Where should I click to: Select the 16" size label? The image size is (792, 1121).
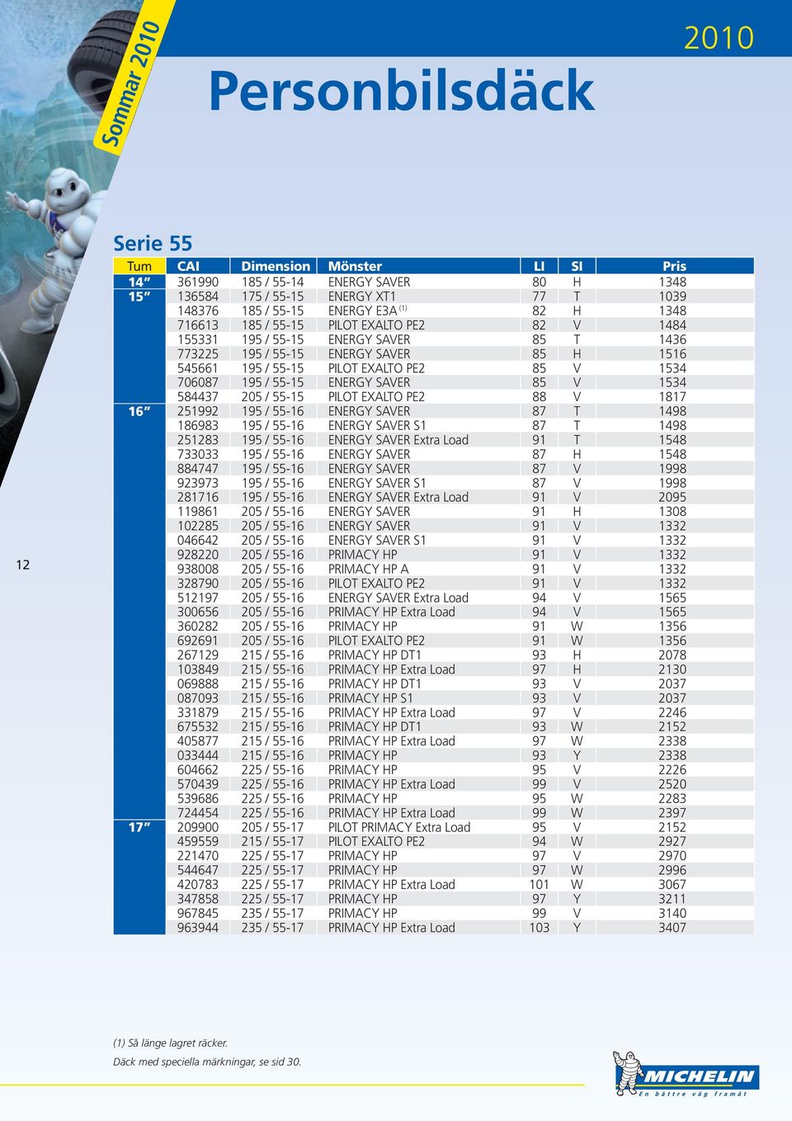coord(139,411)
